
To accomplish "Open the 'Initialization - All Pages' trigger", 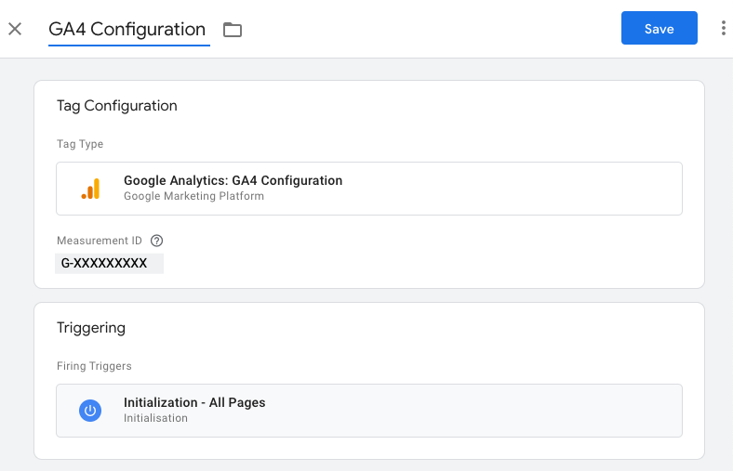I will point(194,402).
